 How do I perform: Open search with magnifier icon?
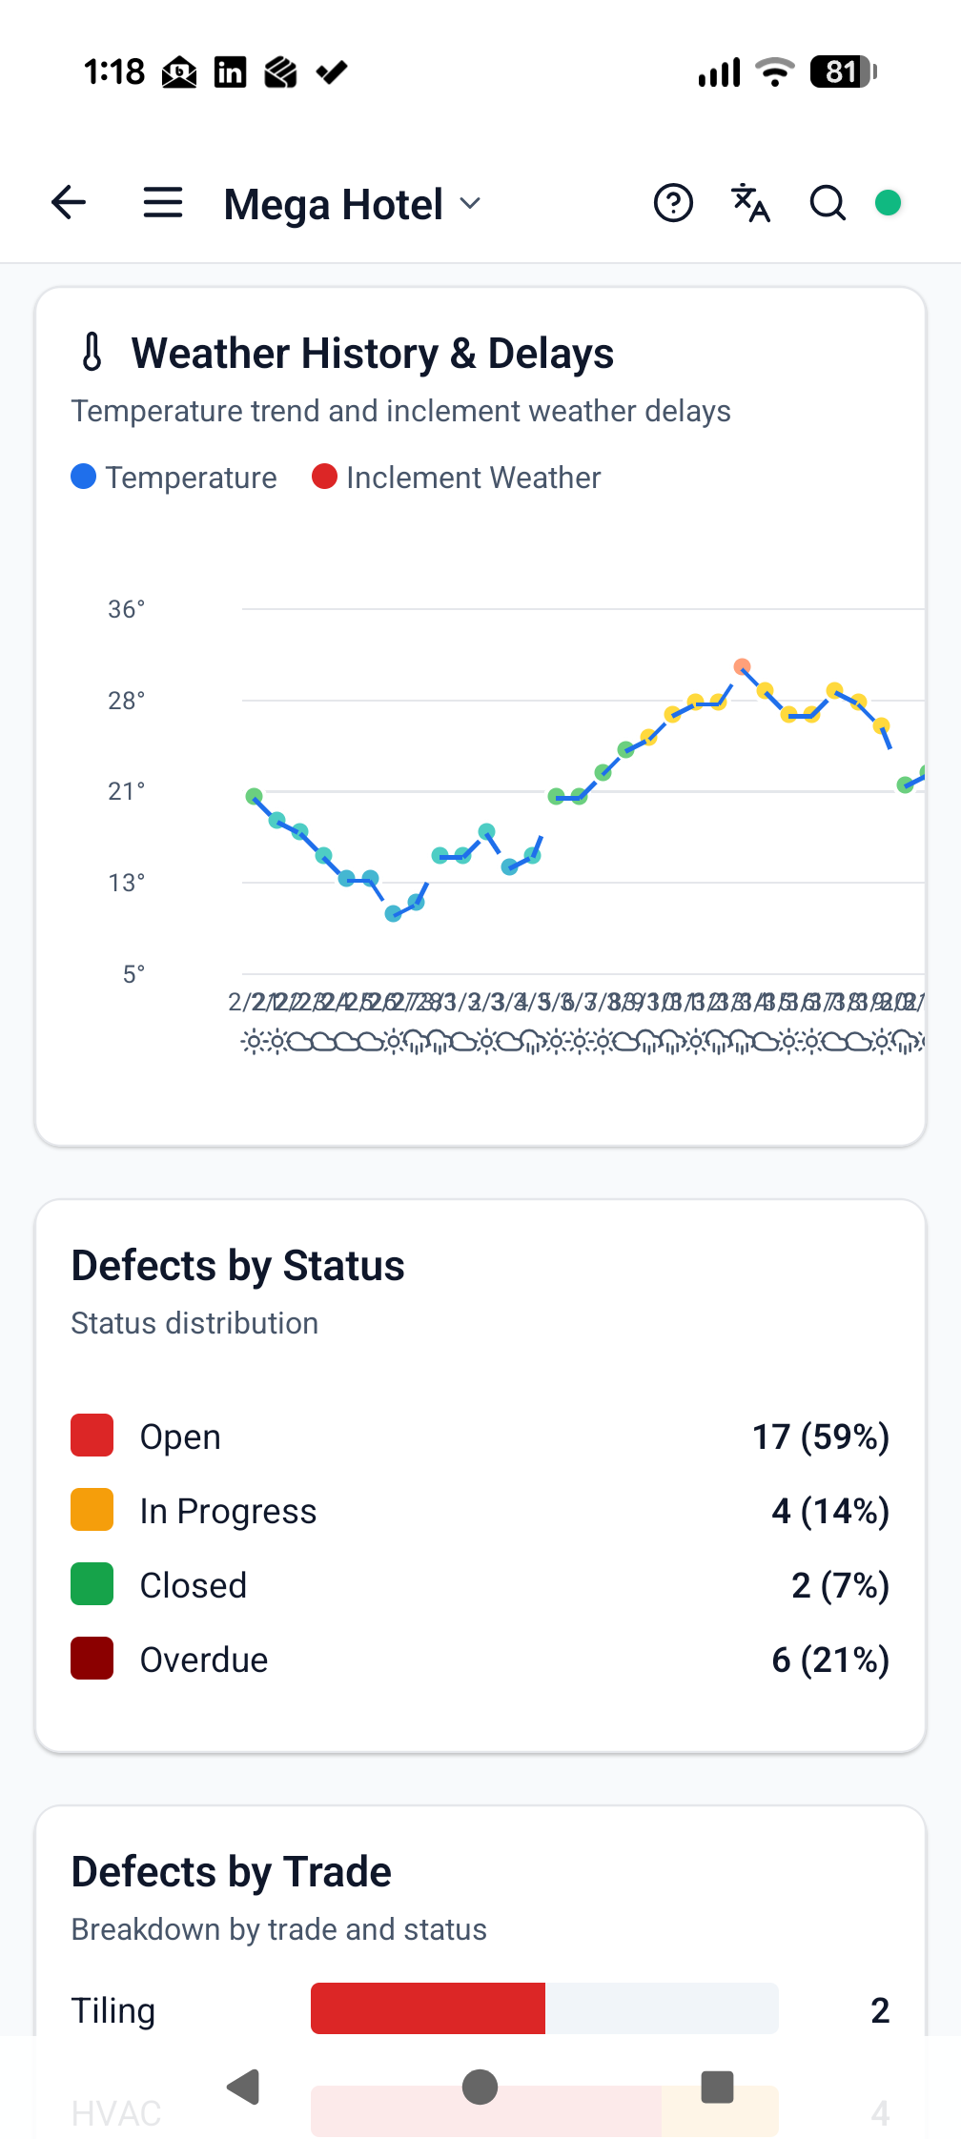(x=828, y=203)
